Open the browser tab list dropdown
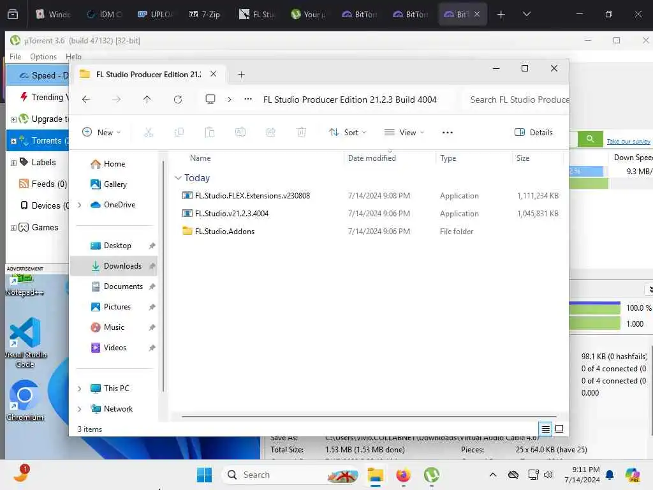The width and height of the screenshot is (653, 490). 526,14
